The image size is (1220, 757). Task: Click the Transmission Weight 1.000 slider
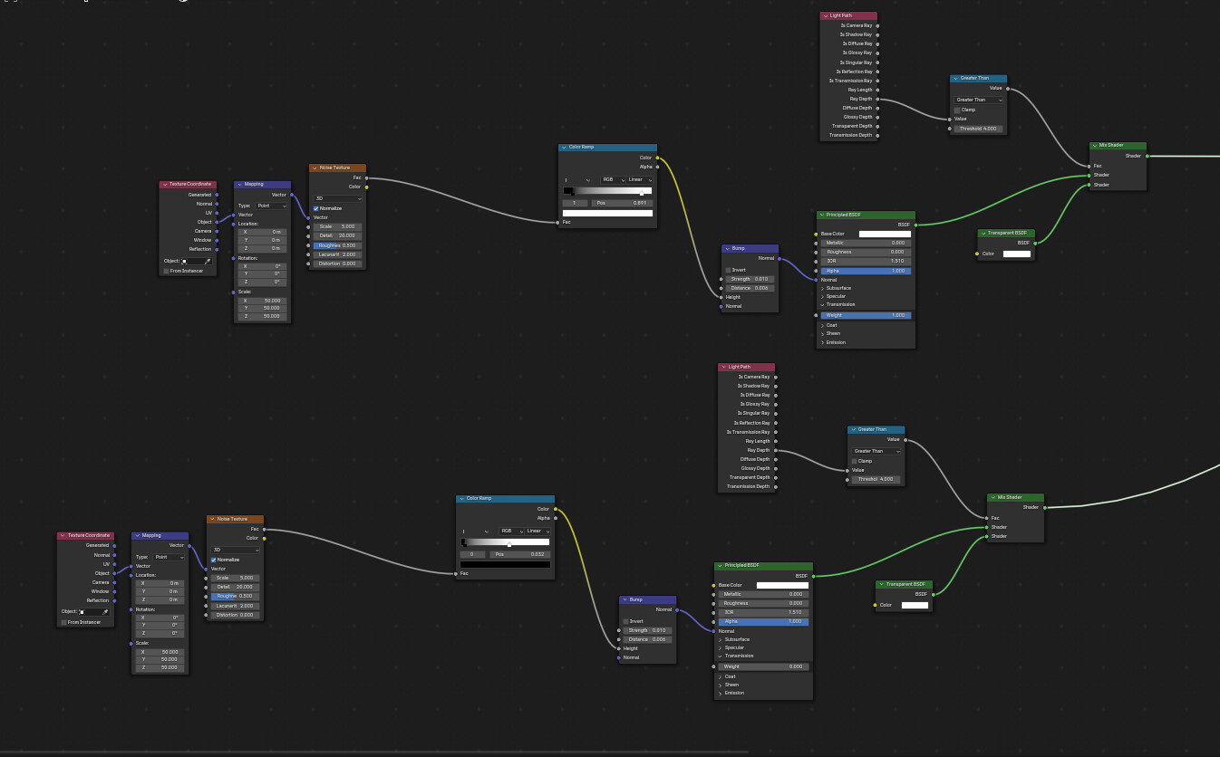(x=867, y=315)
